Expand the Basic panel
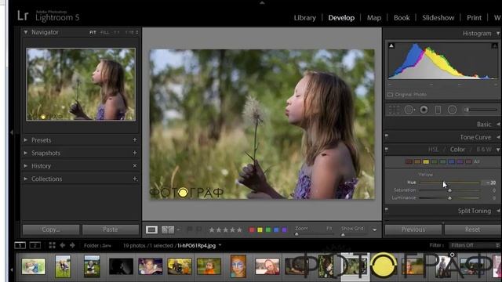The image size is (502, 282). (x=498, y=124)
